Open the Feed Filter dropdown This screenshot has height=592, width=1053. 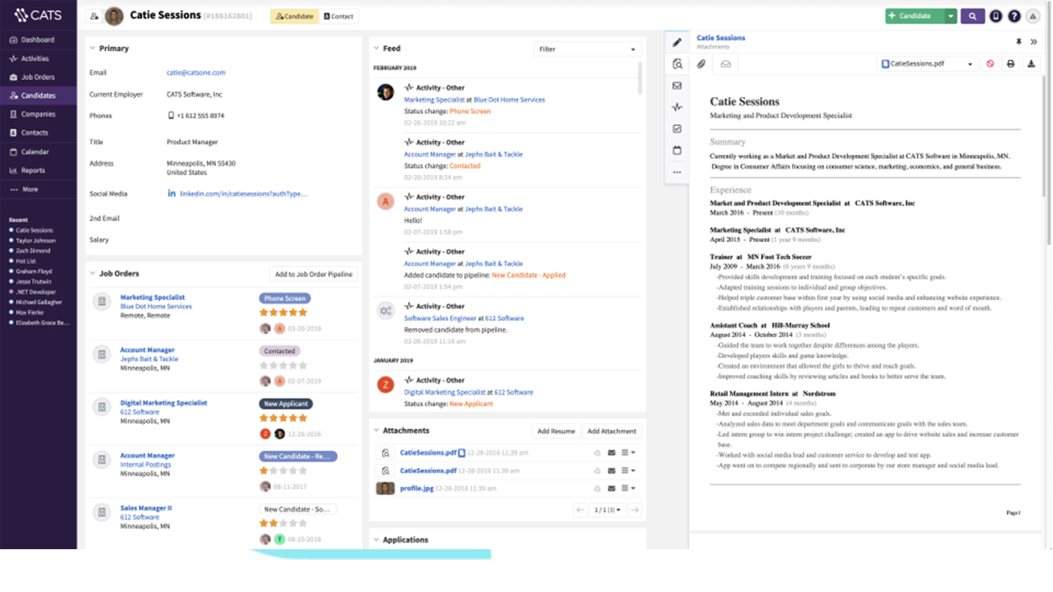[587, 49]
